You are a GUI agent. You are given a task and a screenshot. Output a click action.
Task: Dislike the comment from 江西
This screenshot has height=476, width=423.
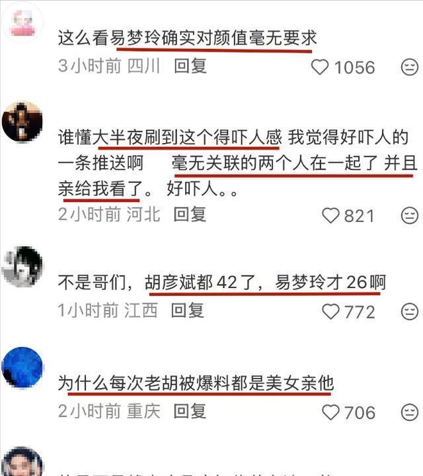tap(410, 312)
